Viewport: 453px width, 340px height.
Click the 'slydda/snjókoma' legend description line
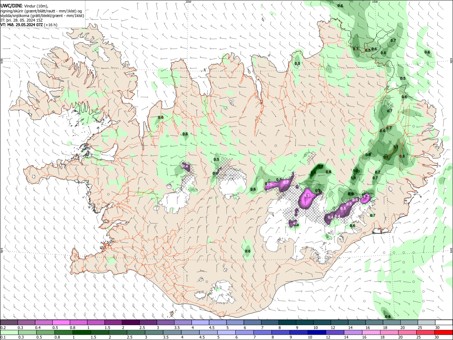[x=42, y=16]
